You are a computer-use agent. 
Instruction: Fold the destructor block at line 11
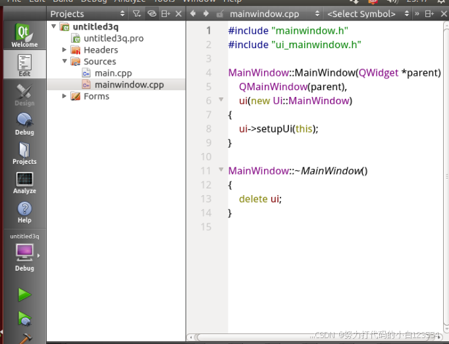221,170
